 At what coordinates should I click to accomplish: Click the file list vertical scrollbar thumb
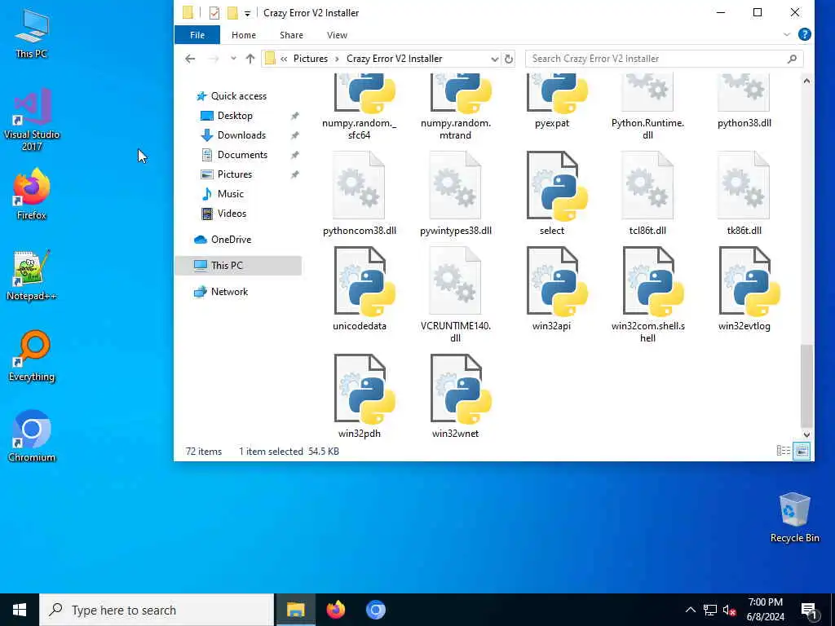[806, 385]
